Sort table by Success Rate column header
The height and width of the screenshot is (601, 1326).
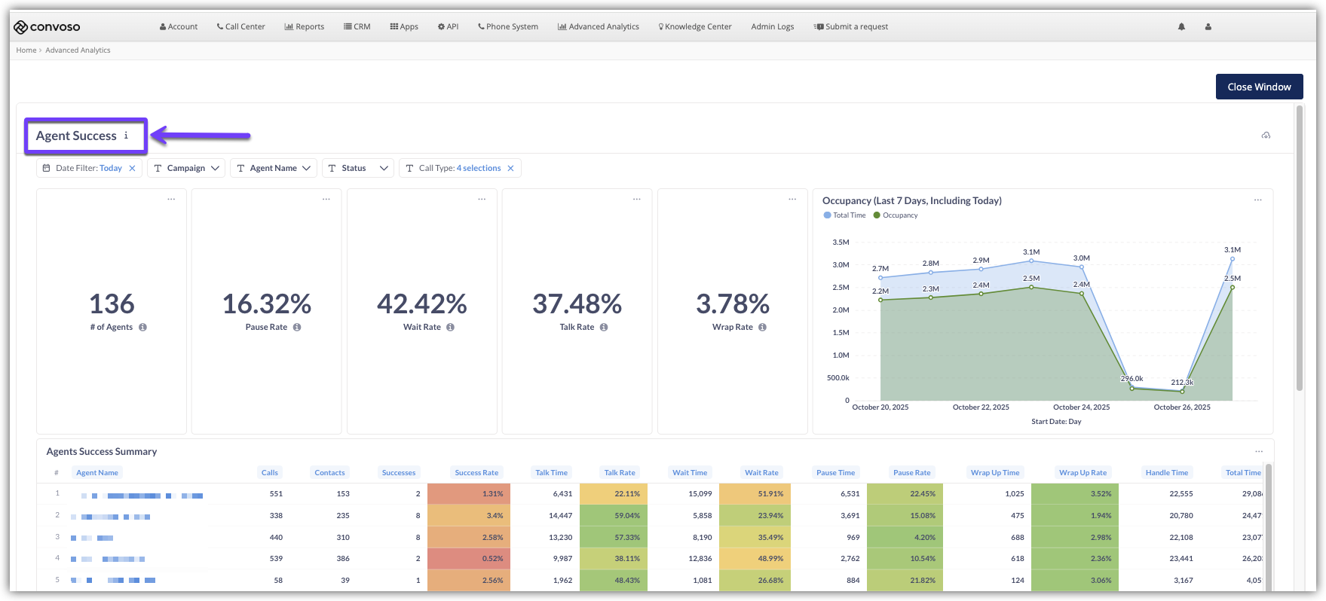[x=476, y=473]
